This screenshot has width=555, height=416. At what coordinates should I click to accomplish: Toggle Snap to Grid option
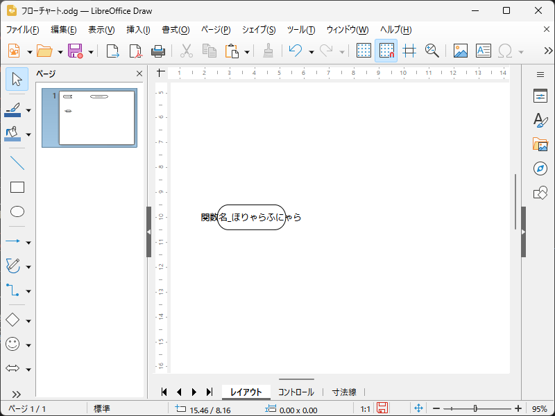pyautogui.click(x=386, y=51)
